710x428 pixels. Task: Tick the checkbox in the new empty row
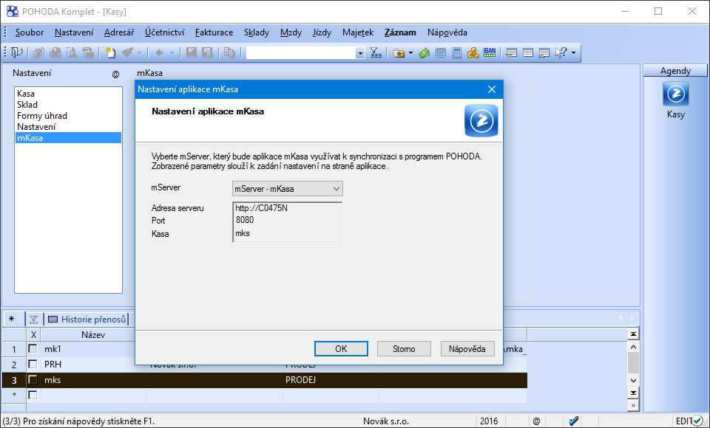[33, 395]
